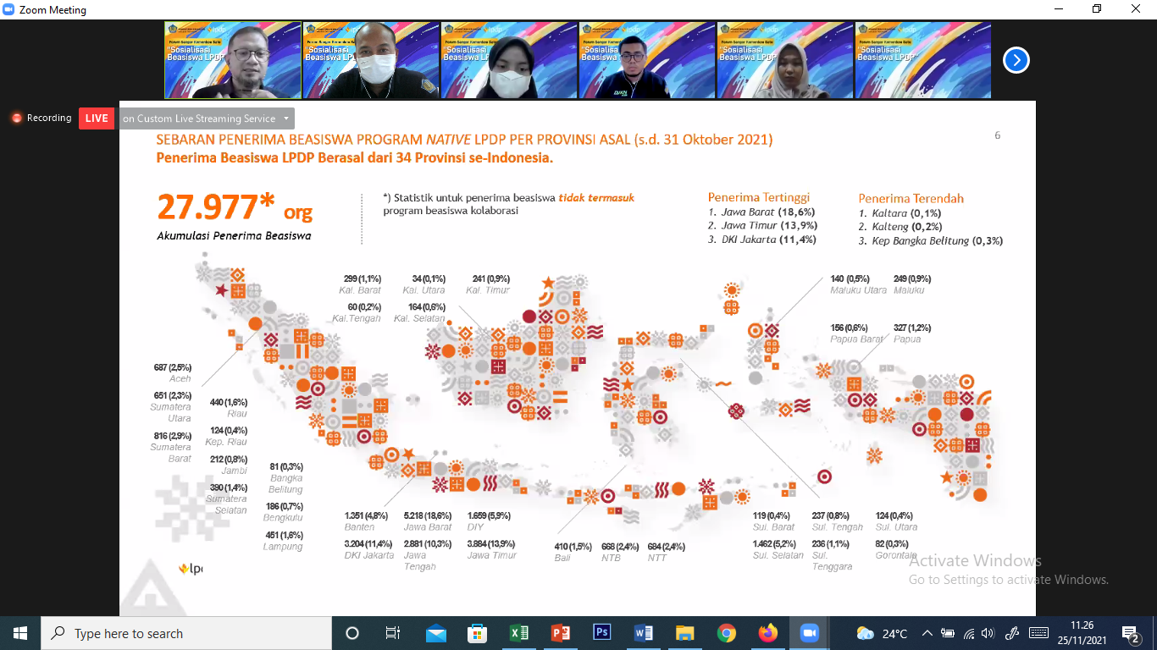Open the weather widget showing 24°C
Viewport: 1157px width, 650px height.
[882, 633]
